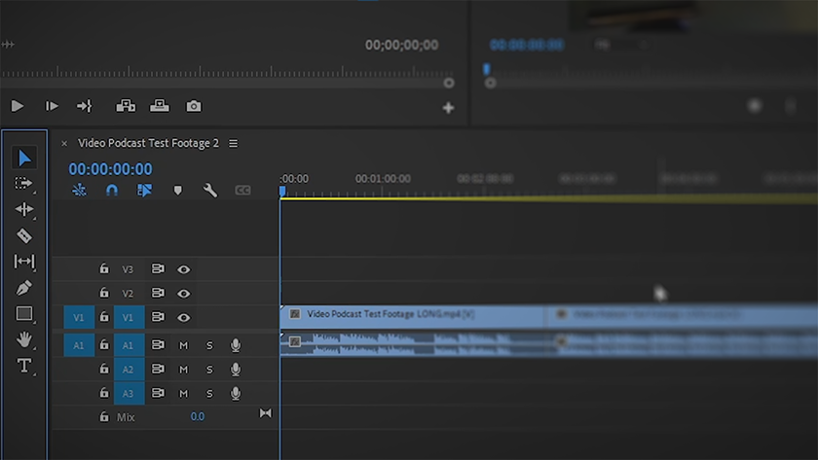Mute audio track A1

[183, 345]
